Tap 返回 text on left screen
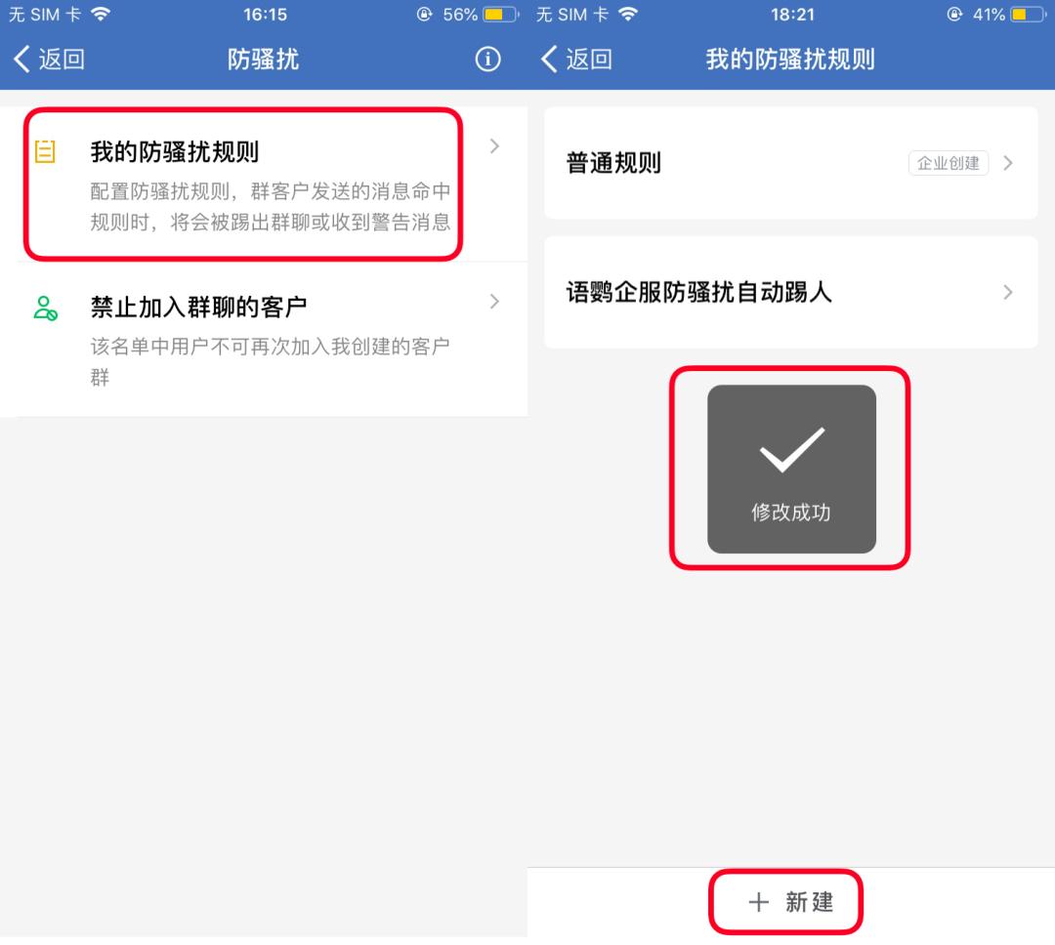1055x945 pixels. point(62,60)
